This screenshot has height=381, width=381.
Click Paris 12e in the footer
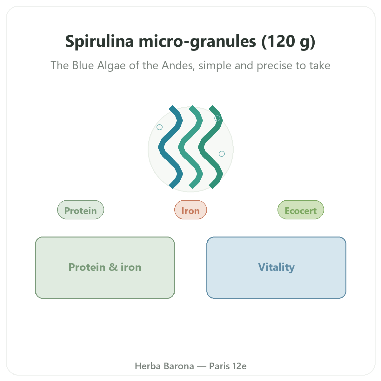228,366
